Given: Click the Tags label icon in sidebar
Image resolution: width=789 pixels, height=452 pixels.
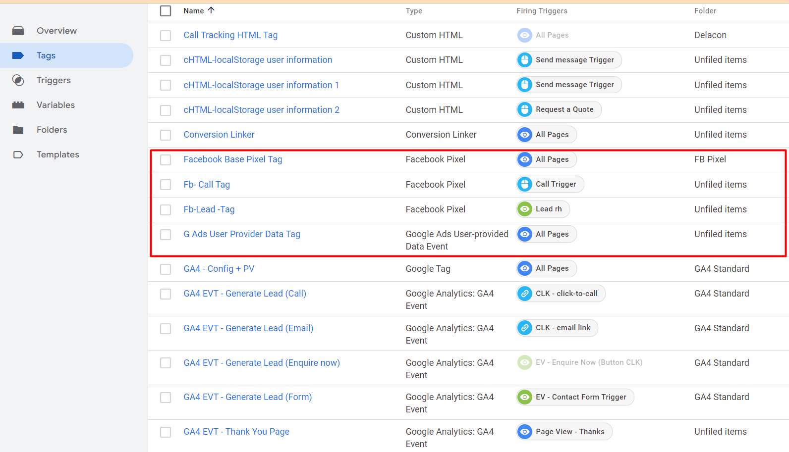Looking at the screenshot, I should [18, 55].
